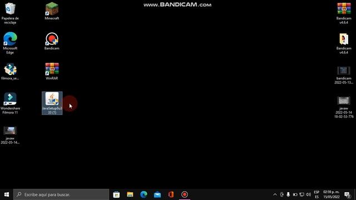356x200 pixels.
Task: Check the battery status icon
Action: [x=295, y=194]
